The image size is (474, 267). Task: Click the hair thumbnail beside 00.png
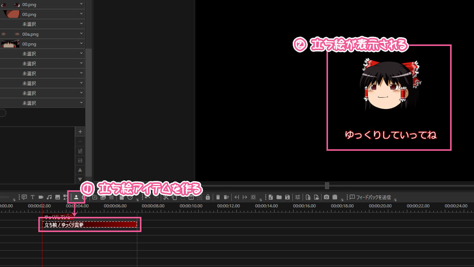point(10,44)
